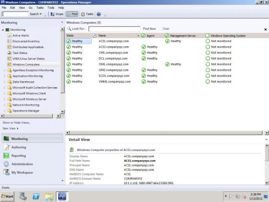The height and width of the screenshot is (202, 269).
Task: Sort by Name column header
Action: point(118,36)
